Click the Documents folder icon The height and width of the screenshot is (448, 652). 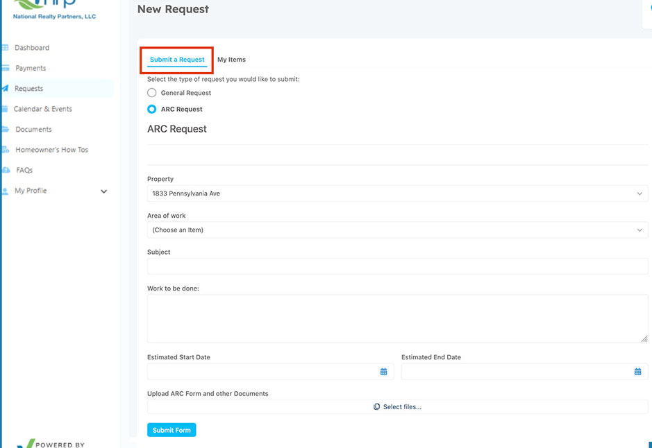click(x=5, y=129)
